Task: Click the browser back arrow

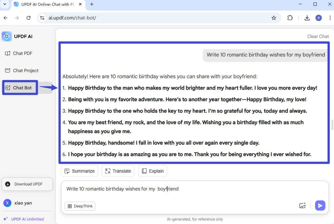Action: point(5,18)
